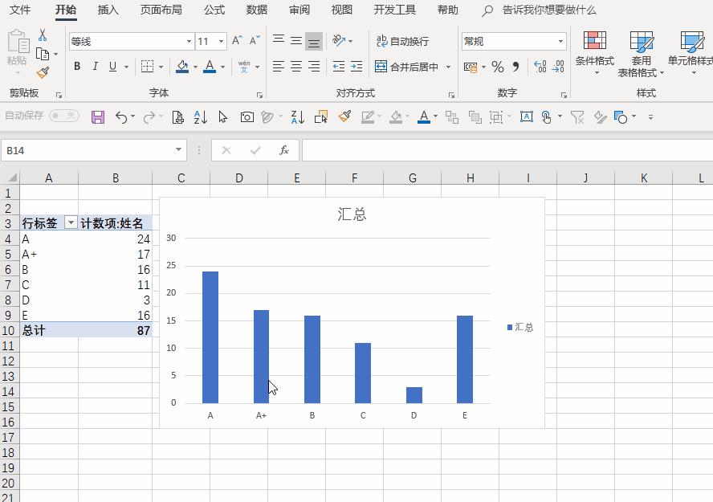Expand the fill color dropdown arrow
713x502 pixels.
point(194,67)
